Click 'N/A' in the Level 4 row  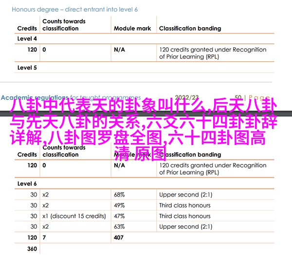coord(119,50)
